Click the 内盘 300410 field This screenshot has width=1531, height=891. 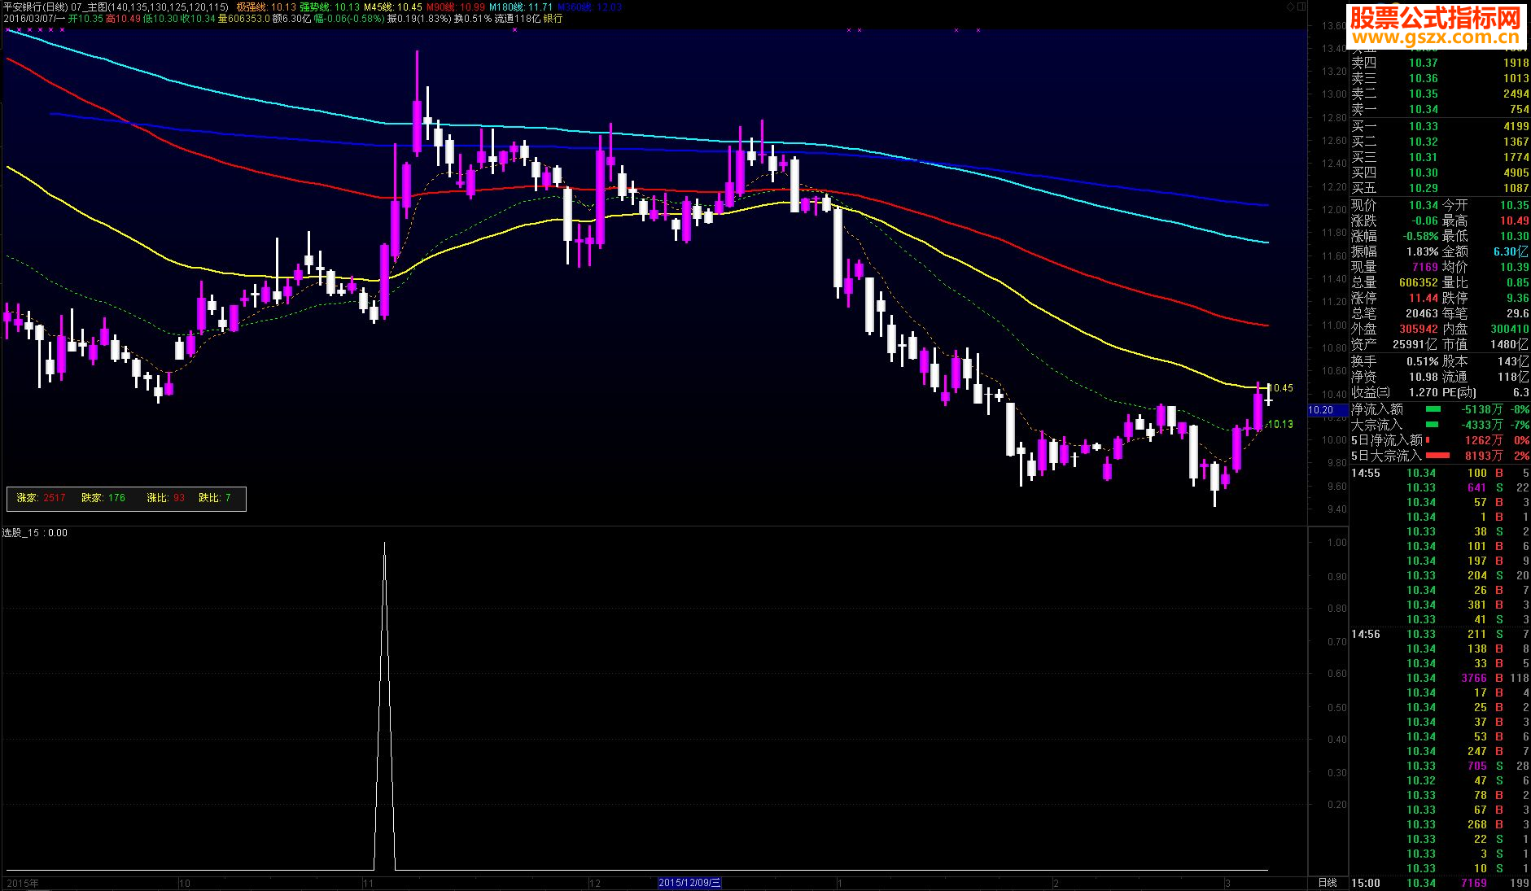(x=1485, y=330)
